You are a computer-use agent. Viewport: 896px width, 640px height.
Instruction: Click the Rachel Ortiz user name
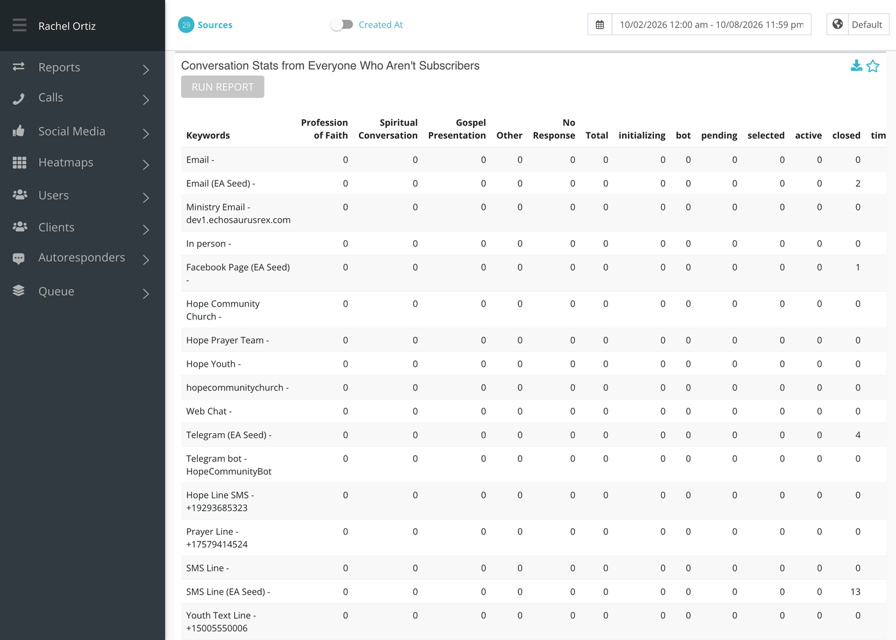(x=67, y=26)
